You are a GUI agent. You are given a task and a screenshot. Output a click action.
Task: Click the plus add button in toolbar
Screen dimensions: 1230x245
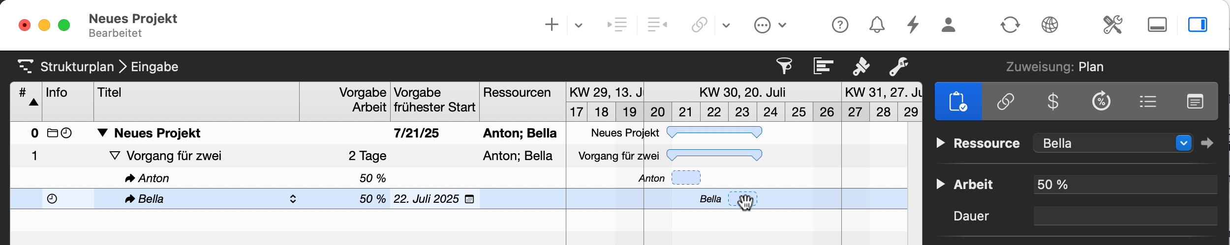pos(552,25)
